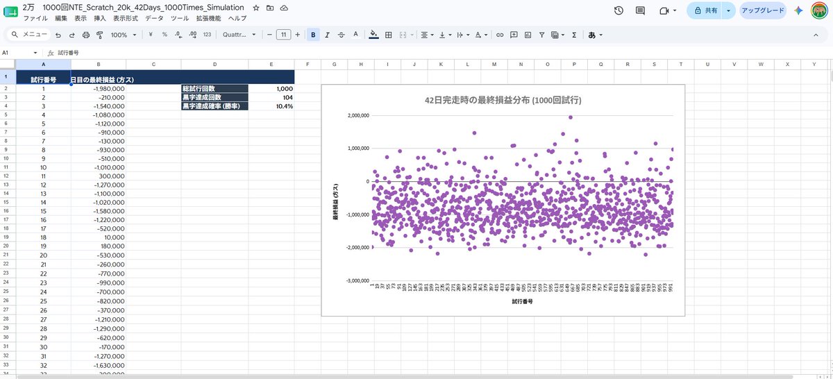Print the spreadsheet via printer icon
833x379 pixels.
click(86, 34)
